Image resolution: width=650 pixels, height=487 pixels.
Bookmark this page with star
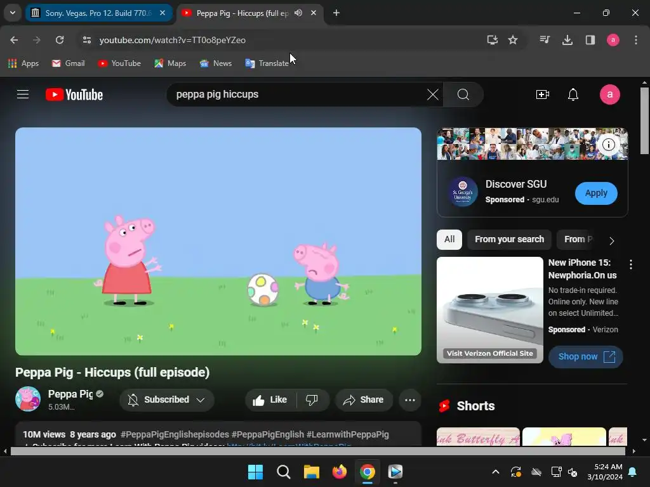click(x=513, y=40)
